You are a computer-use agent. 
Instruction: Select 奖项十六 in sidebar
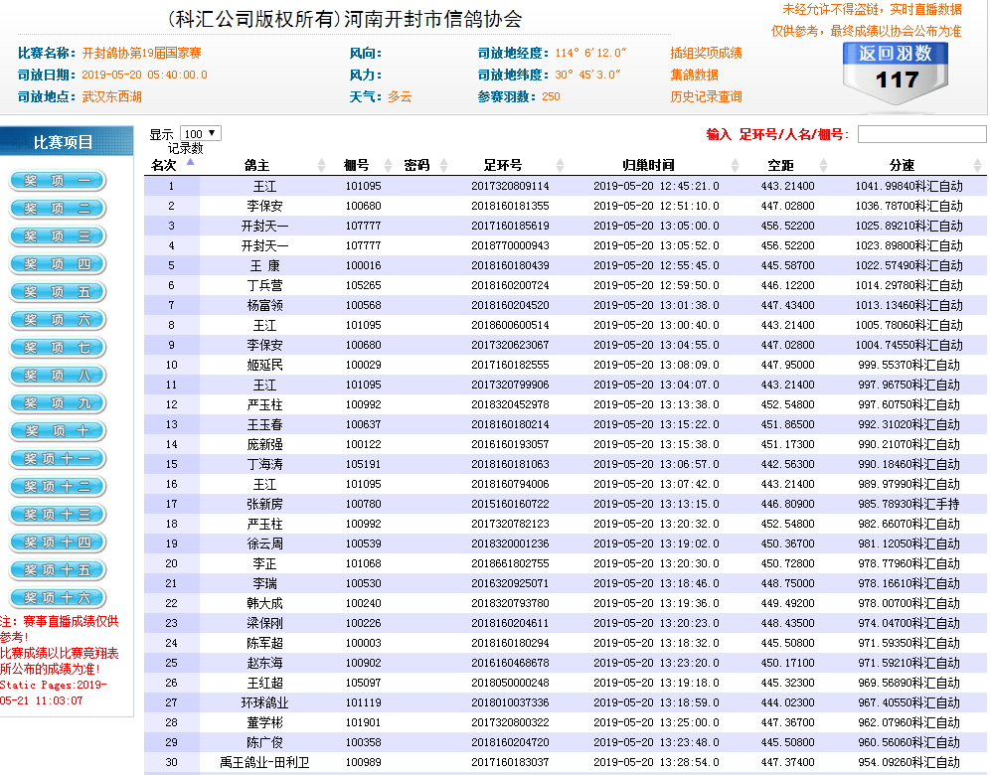click(57, 598)
